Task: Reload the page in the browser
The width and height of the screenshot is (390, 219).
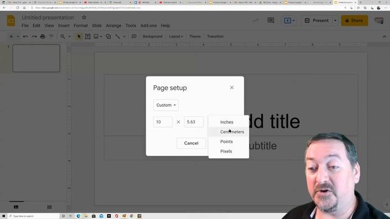Action: click(18, 8)
